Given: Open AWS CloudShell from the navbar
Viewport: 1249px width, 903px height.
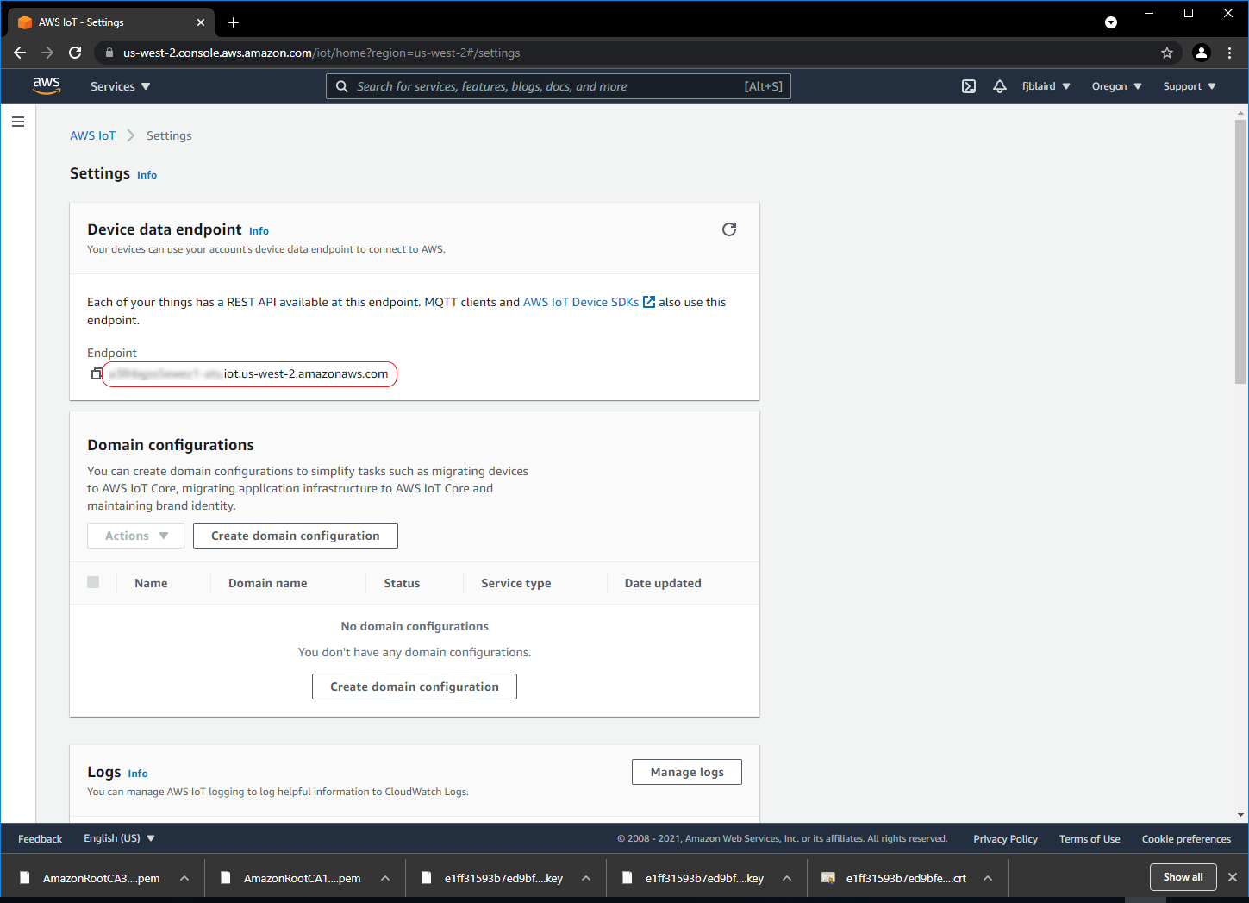Looking at the screenshot, I should pyautogui.click(x=968, y=86).
